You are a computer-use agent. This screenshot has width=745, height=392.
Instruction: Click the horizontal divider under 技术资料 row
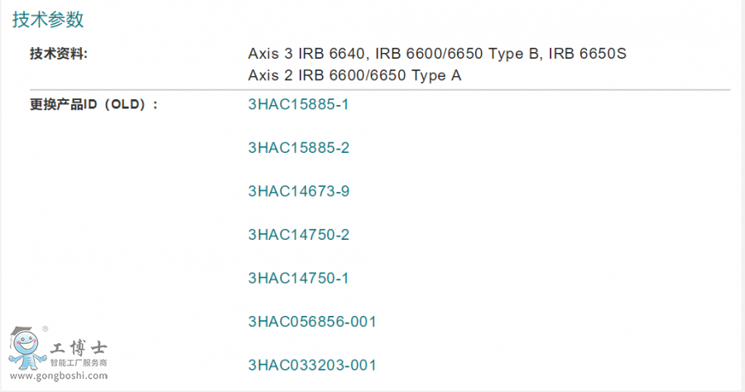379,89
